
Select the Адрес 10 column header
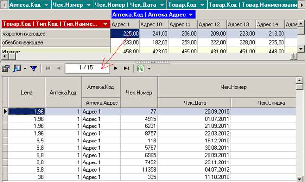pyautogui.click(x=154, y=24)
